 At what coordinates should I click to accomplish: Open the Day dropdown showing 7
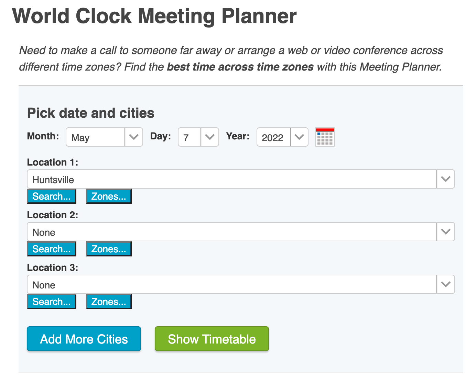(x=198, y=137)
